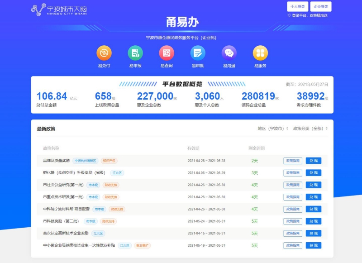Image resolution: width=362 pixels, height=263 pixels.
Task: Click the 宁波城市大脑 logo
Action: 59,10
